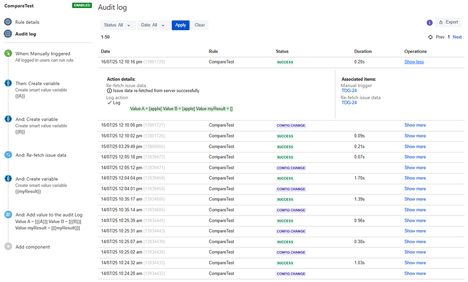
Task: Open the Date: All dropdown
Action: 153,25
